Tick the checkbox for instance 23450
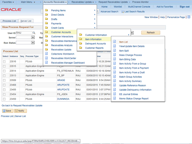Screen dimensions: 192x144 click(4, 99)
